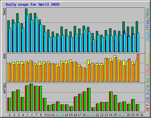
Task: Select day label 4 on the x-axis
Action: pos(23,115)
